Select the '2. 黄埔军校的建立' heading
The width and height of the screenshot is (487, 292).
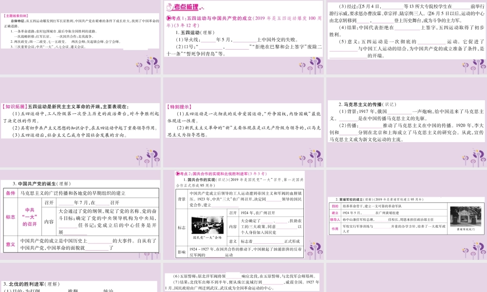click(379, 200)
